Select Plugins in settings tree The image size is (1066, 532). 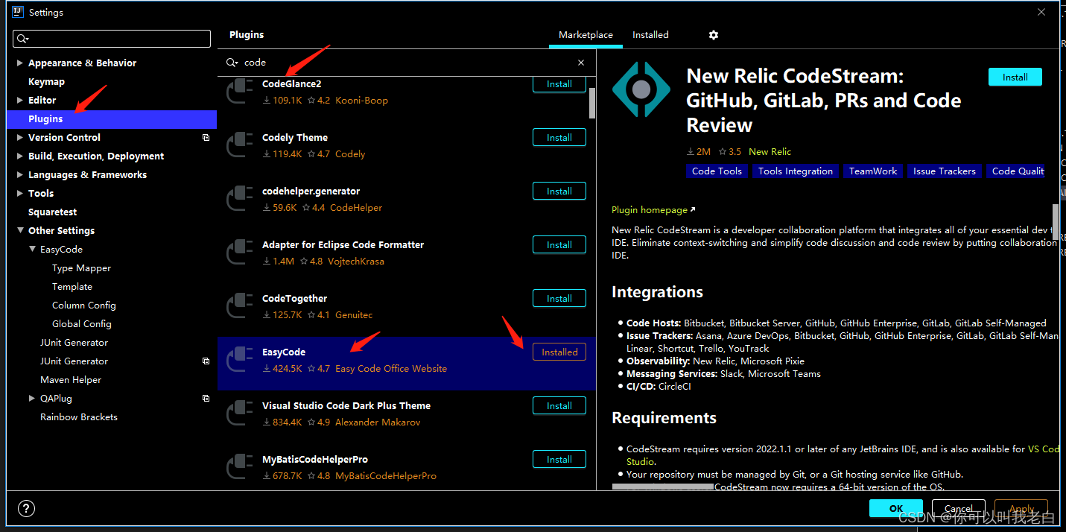(112, 119)
